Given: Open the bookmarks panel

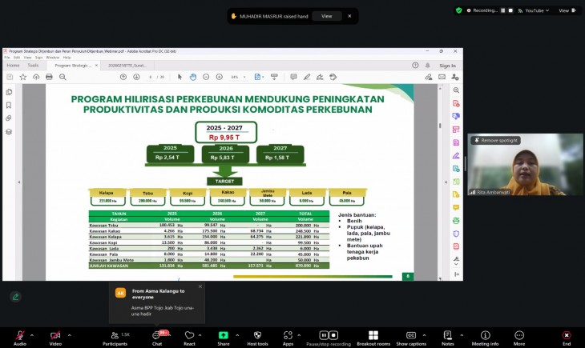Looking at the screenshot, I should coord(9,105).
